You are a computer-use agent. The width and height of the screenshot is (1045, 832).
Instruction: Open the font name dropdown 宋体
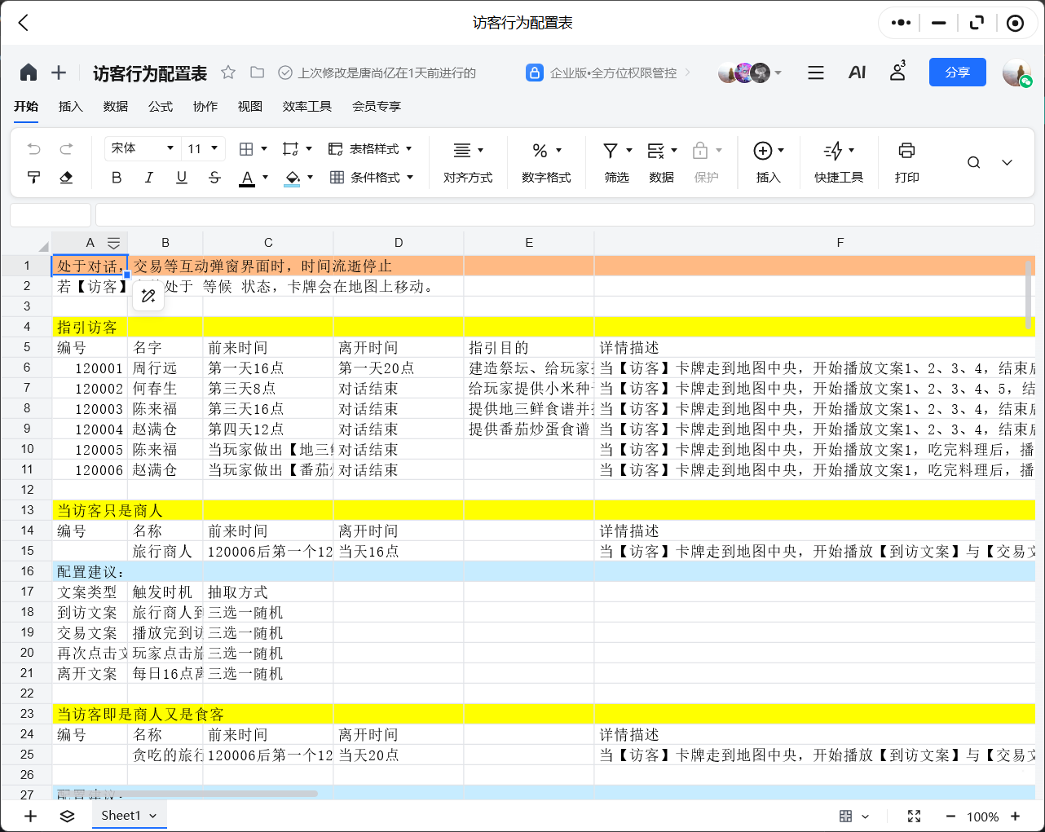(142, 148)
